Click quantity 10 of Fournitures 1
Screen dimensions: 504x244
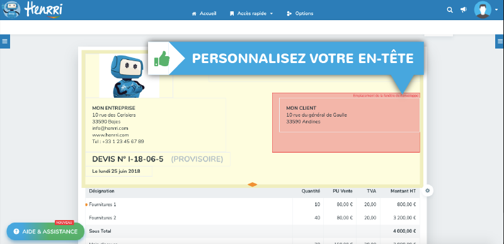pos(318,204)
